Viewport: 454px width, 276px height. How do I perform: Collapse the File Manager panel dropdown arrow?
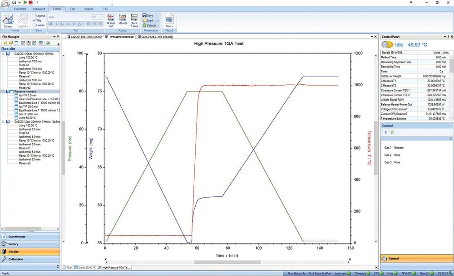[x=55, y=36]
